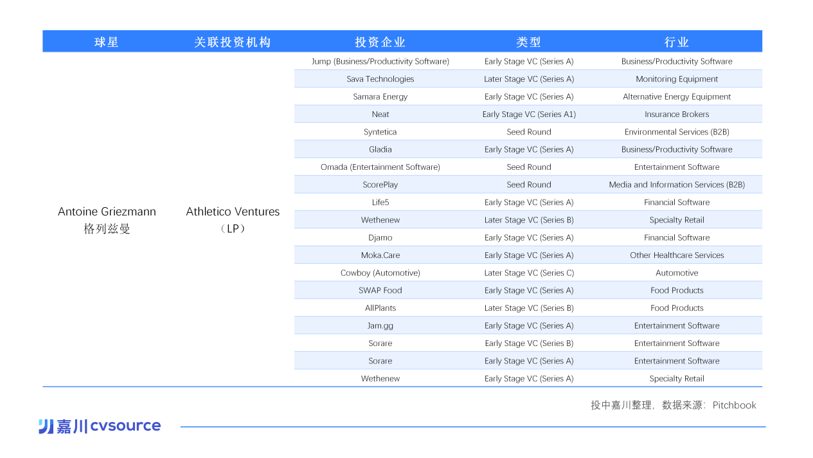Click the 嘉川 cvsource logo

point(100,426)
